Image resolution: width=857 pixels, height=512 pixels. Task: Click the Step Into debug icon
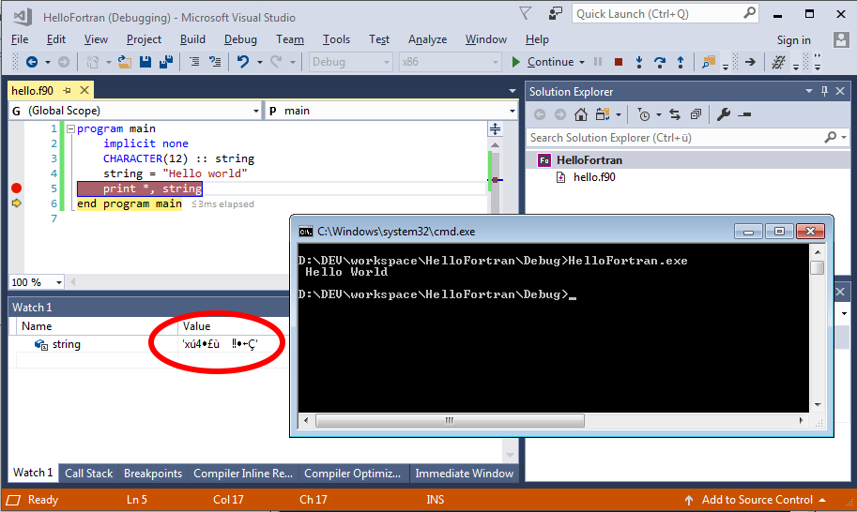tap(639, 62)
